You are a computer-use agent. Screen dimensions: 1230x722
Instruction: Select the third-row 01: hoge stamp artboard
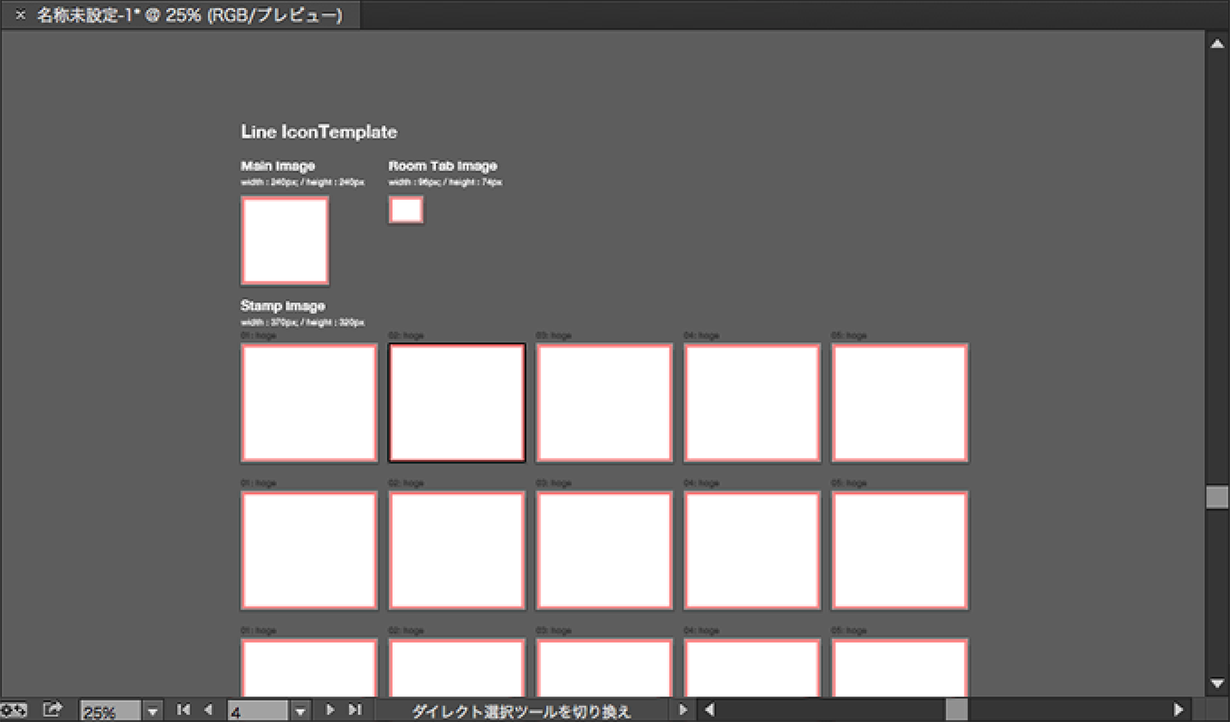[309, 667]
